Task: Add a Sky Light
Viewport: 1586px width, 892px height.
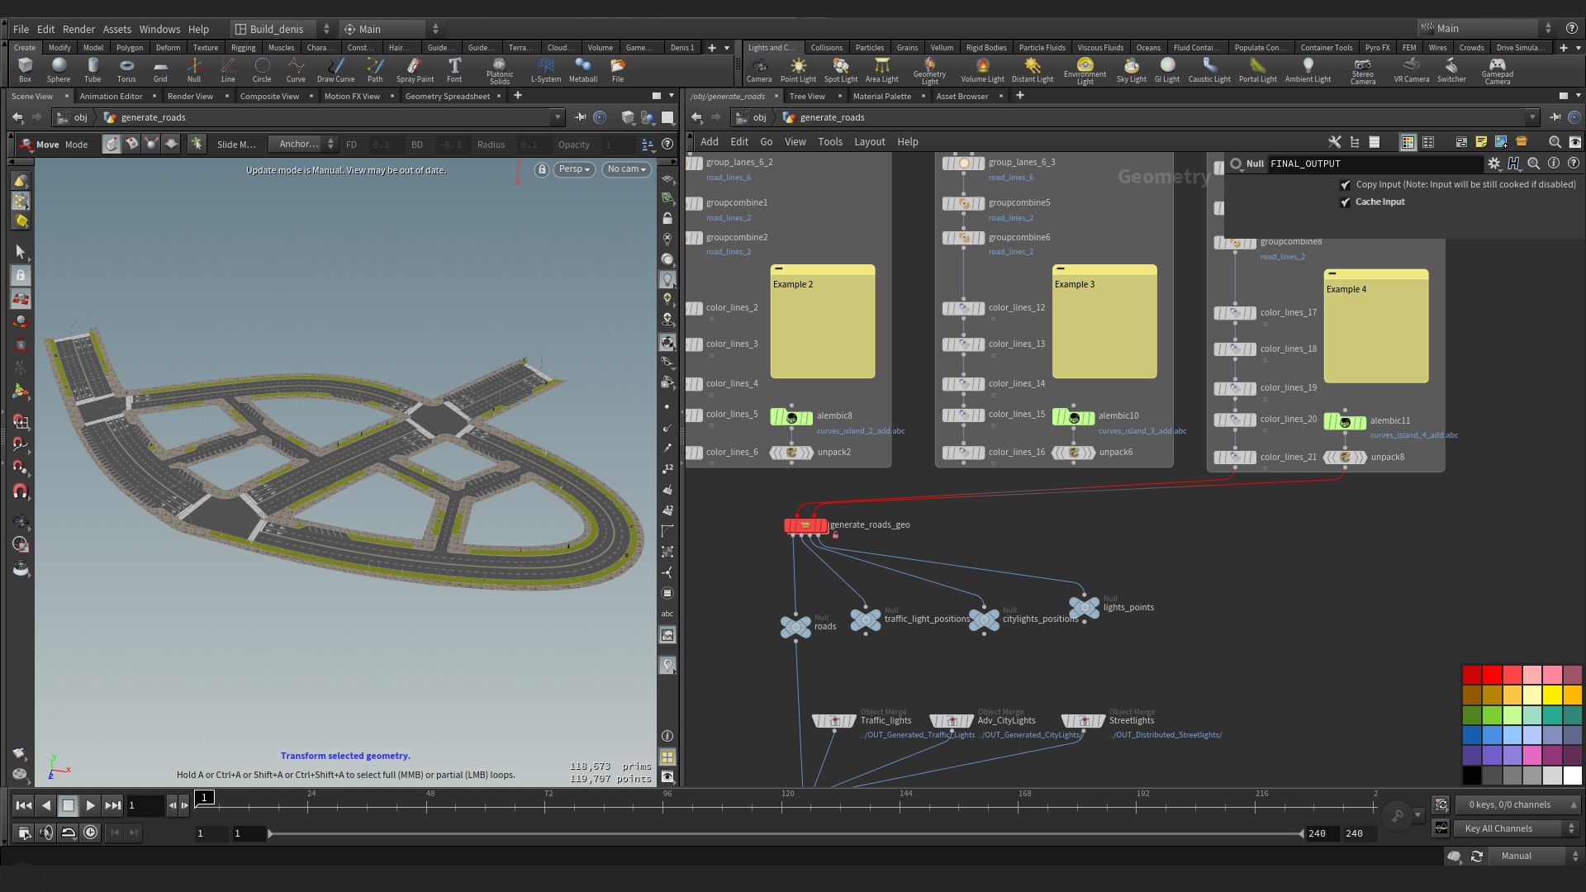Action: coord(1132,69)
